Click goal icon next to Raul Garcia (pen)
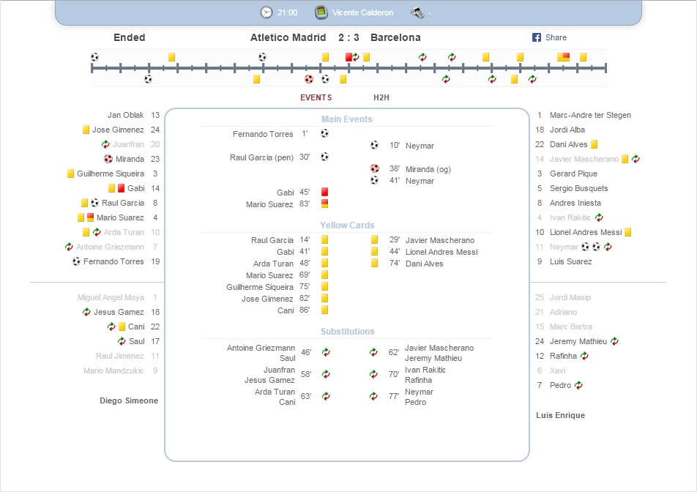This screenshot has height=492, width=697. (x=324, y=157)
